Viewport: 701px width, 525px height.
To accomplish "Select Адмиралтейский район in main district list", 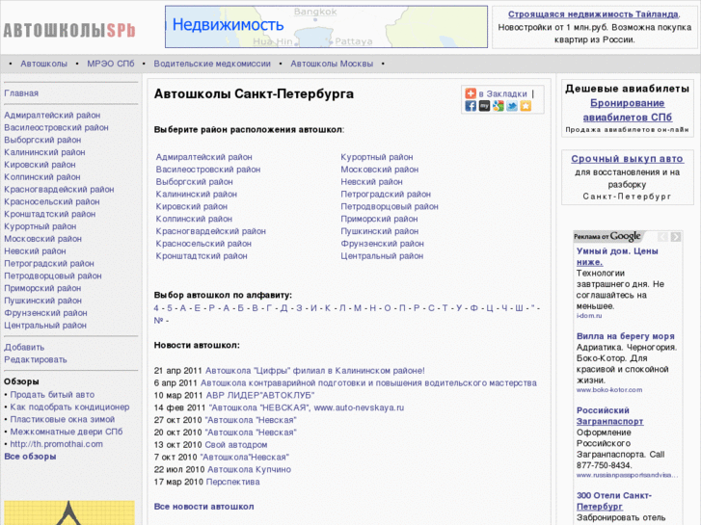I will 203,157.
